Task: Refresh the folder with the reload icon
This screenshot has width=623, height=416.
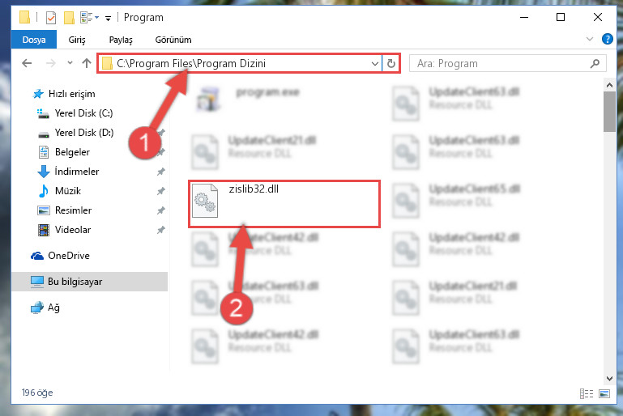Action: pos(391,63)
